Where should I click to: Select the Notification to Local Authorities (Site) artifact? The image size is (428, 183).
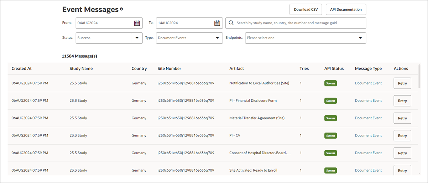click(x=259, y=83)
